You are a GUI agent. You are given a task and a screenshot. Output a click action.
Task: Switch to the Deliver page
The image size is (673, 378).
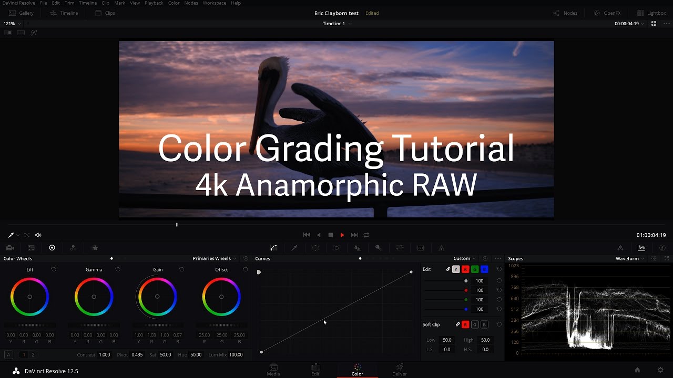[400, 370]
